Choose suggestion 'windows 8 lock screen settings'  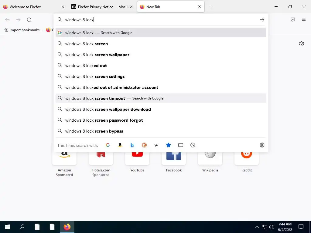pyautogui.click(x=161, y=76)
